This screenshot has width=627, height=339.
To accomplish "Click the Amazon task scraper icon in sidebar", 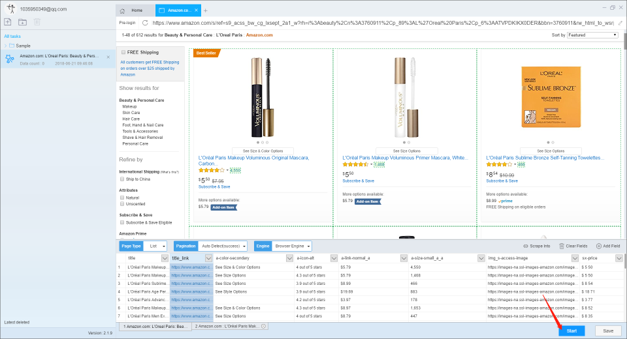I will coord(10,59).
